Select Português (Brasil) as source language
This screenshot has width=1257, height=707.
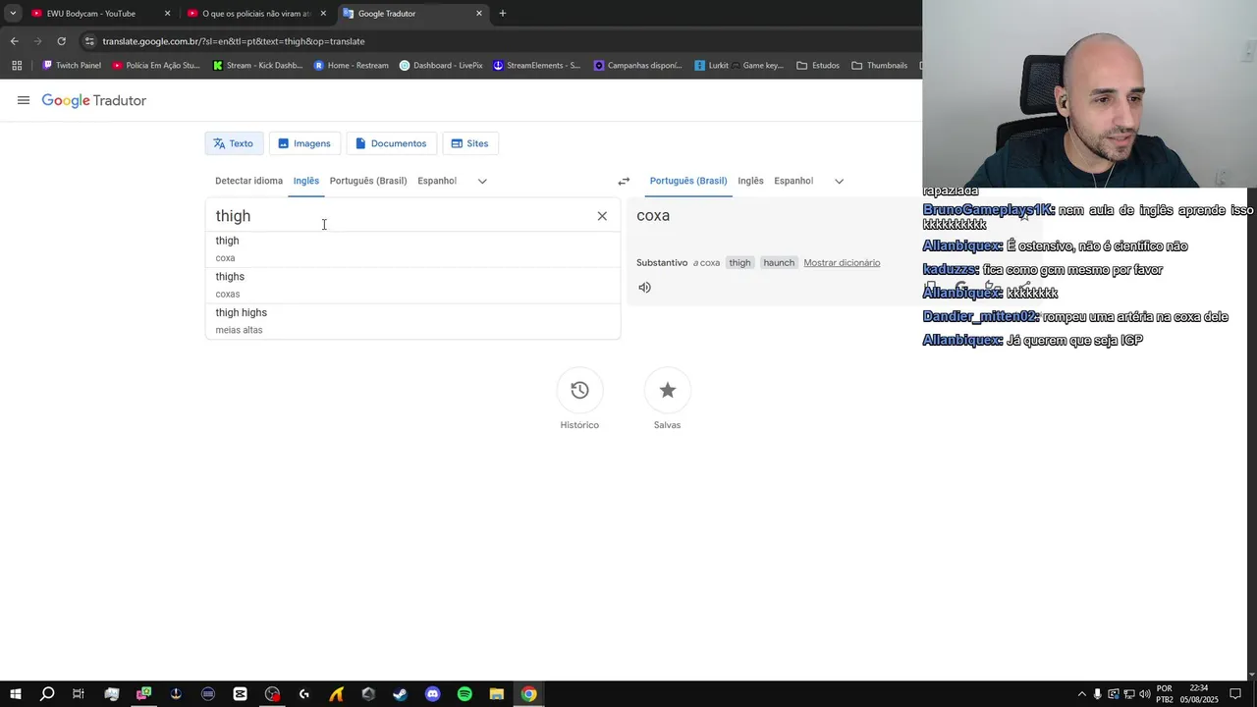368,181
